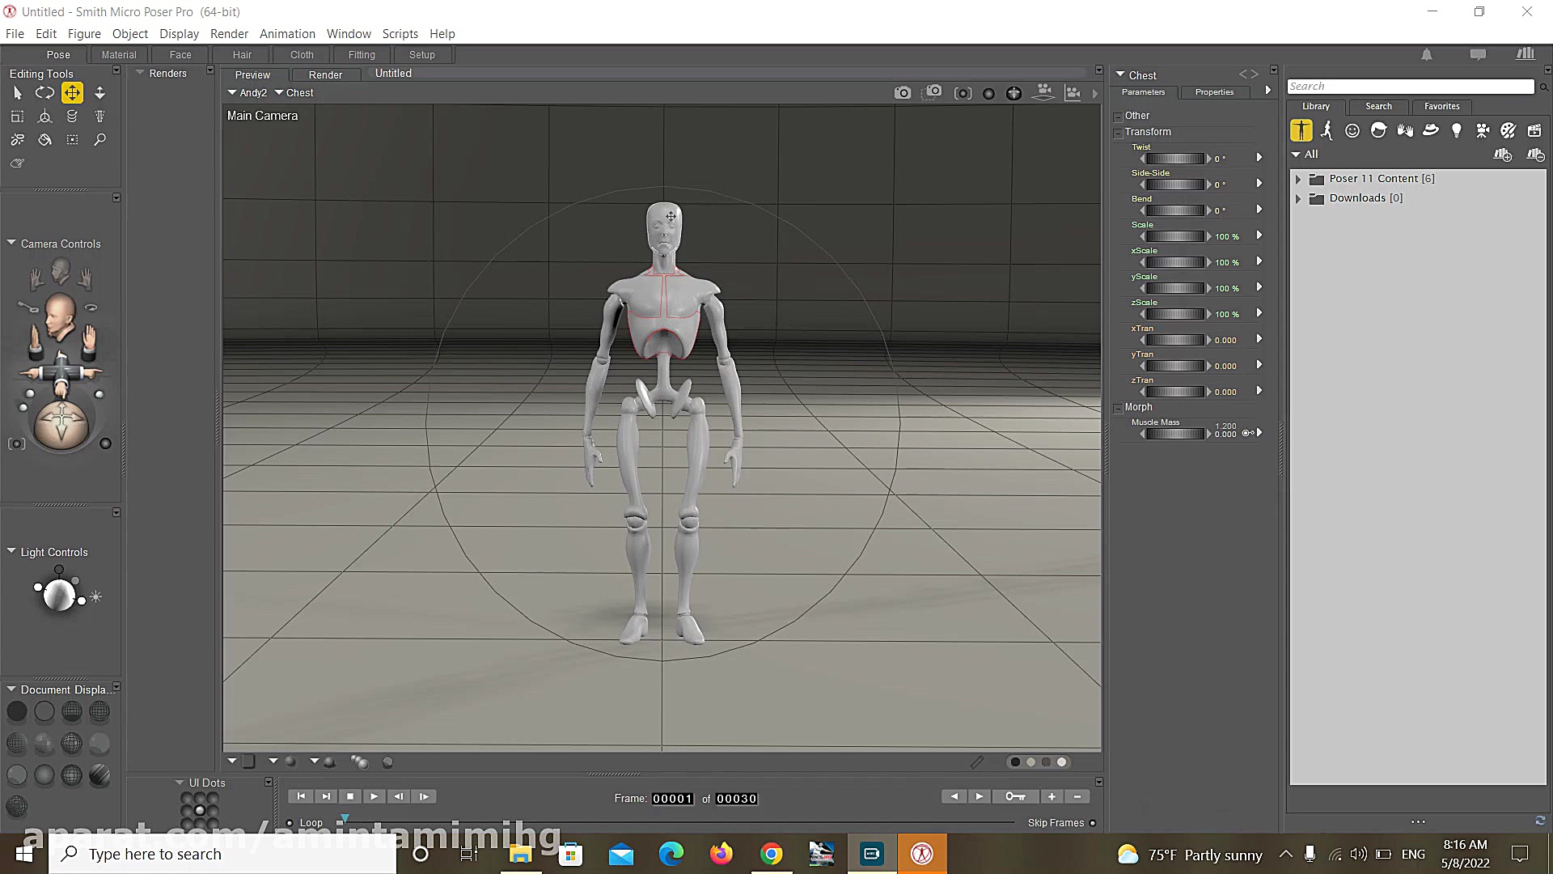
Task: Toggle the Loop option radio
Action: pos(290,823)
